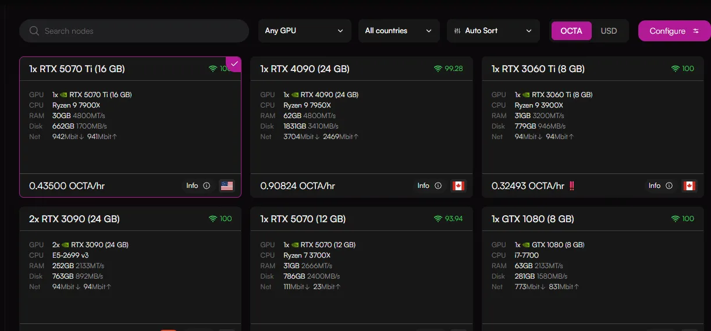Click the E5-2699 v3 CPU text
The width and height of the screenshot is (711, 331).
point(70,255)
